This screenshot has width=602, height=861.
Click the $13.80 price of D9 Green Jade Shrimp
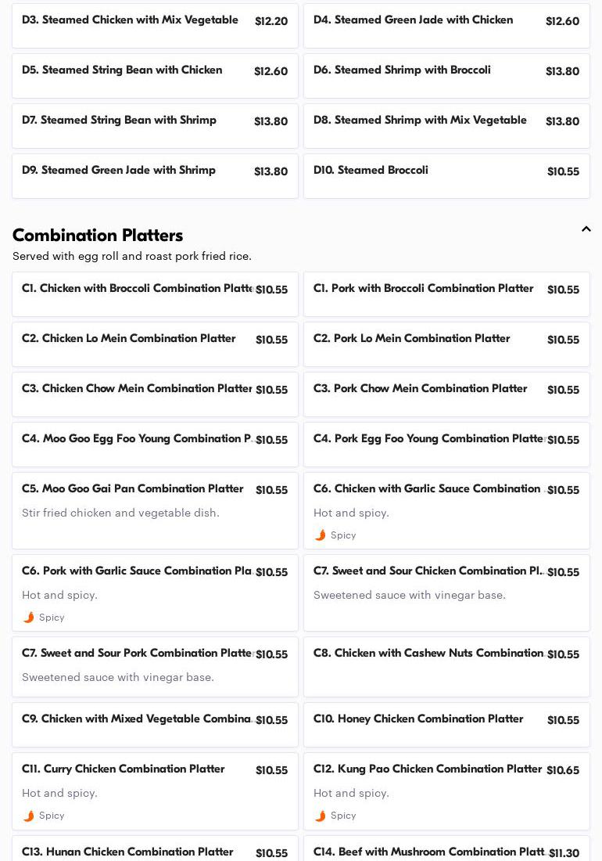point(271,171)
